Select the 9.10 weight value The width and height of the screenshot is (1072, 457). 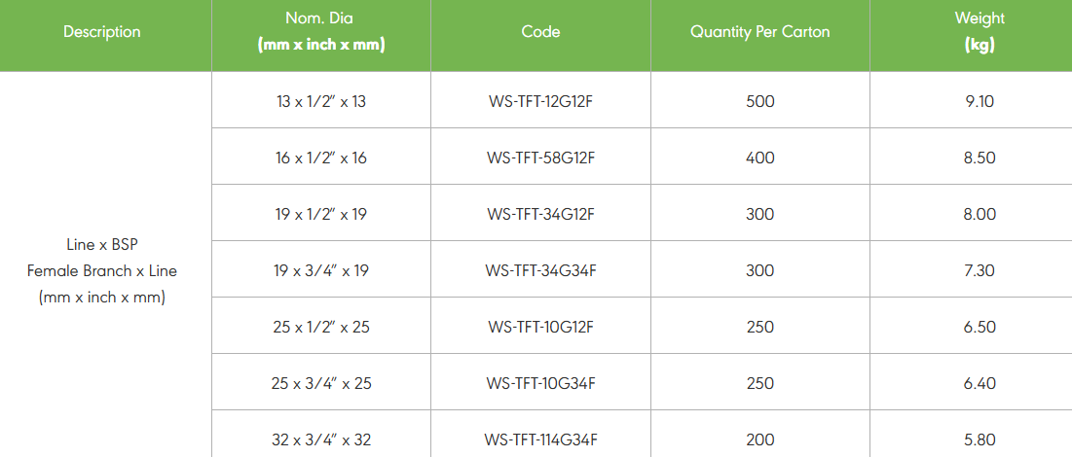(x=980, y=101)
